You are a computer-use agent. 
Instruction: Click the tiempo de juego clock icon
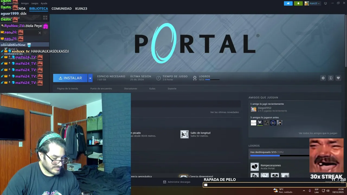coord(159,78)
